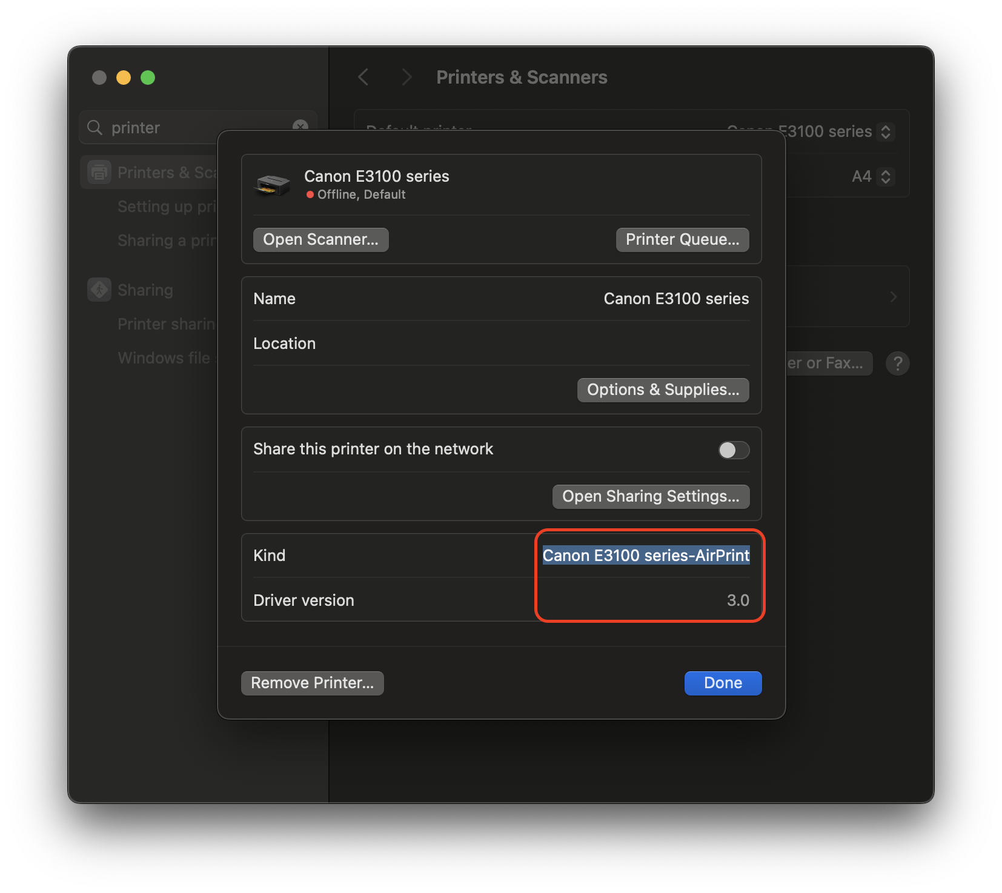Toggle Share this printer on the network
This screenshot has height=893, width=1002.
coord(734,450)
